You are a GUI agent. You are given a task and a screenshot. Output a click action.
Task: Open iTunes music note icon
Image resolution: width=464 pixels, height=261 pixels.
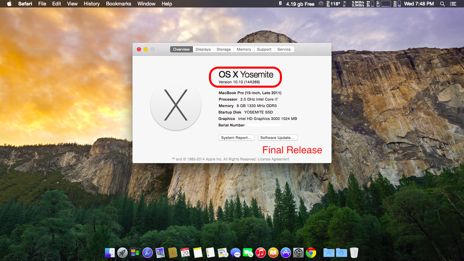click(261, 253)
